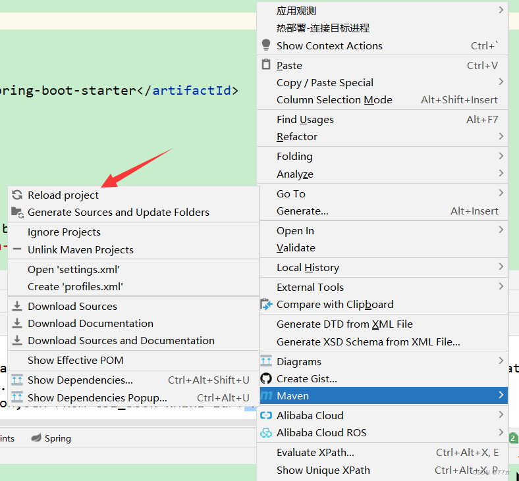Expand the External Tools submenu arrow
This screenshot has height=481, width=519.
pos(501,287)
